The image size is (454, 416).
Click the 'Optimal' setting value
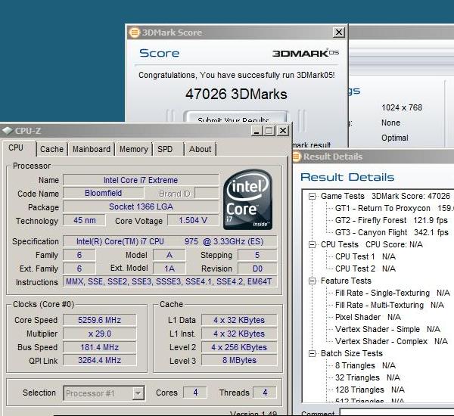pyautogui.click(x=395, y=138)
